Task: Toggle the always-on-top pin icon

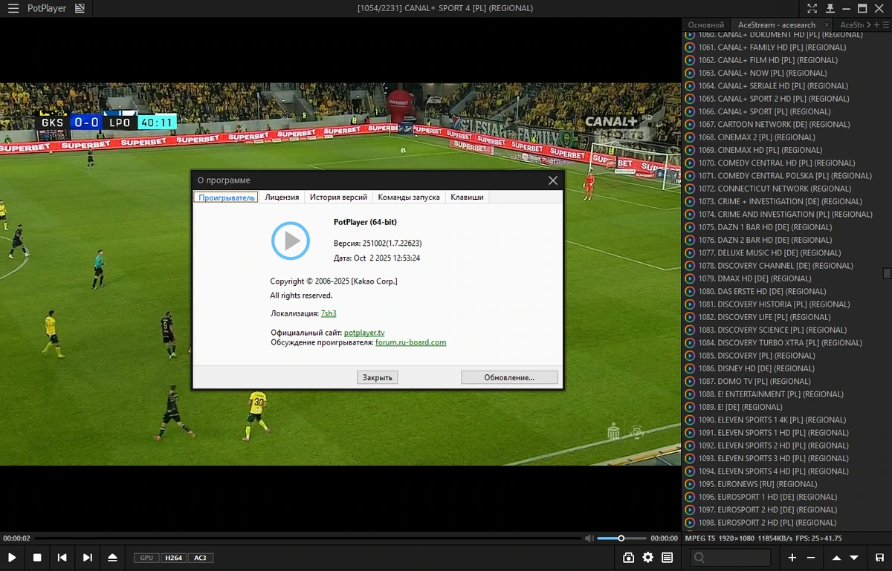Action: pyautogui.click(x=829, y=8)
